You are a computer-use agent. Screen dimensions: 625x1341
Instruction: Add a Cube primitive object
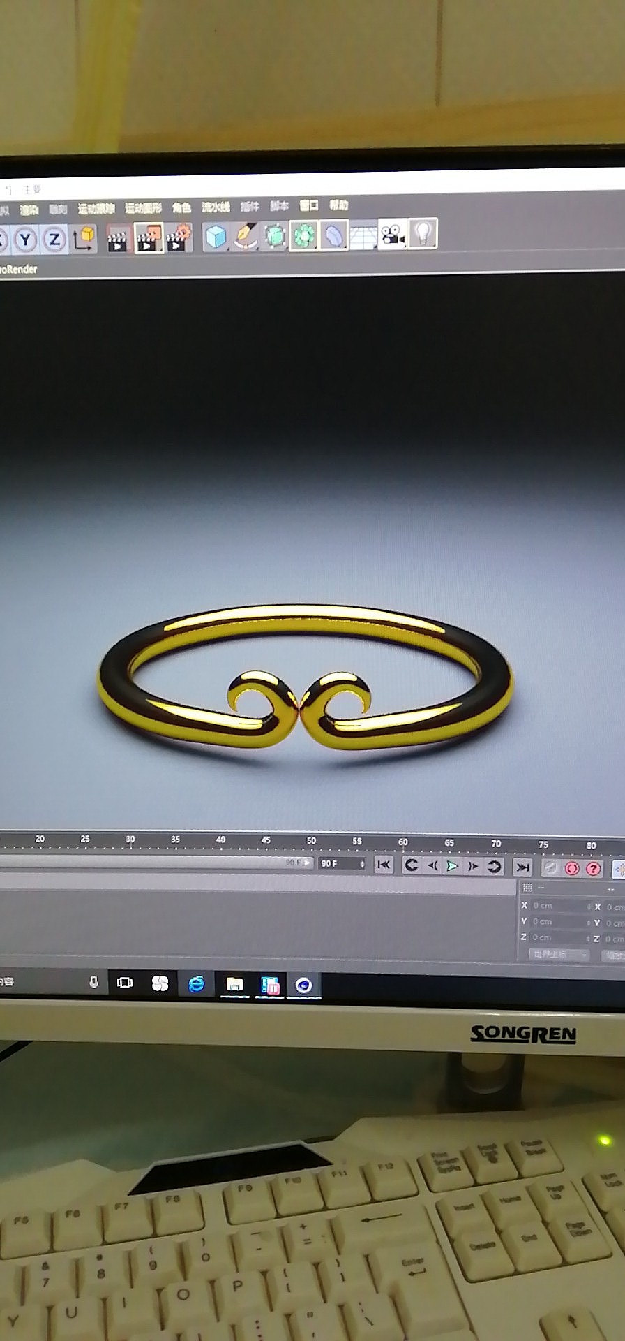216,236
